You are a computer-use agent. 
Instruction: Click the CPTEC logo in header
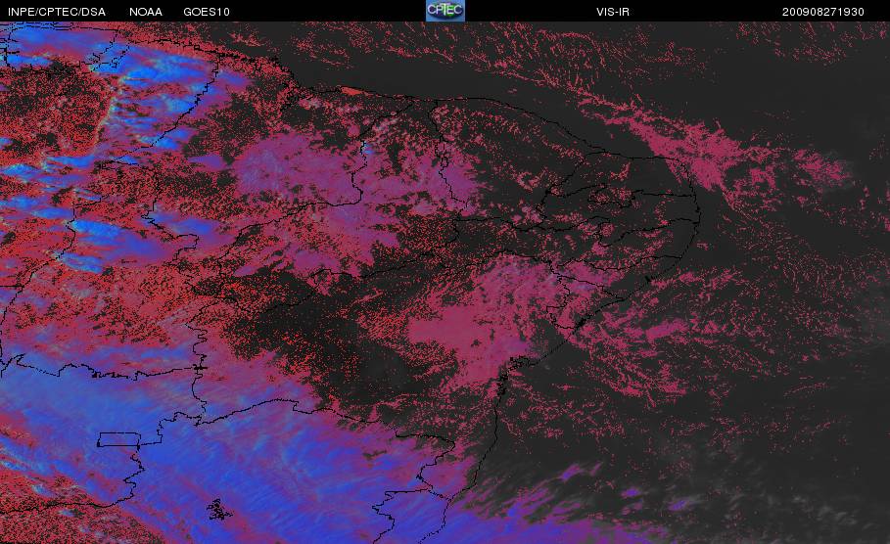(445, 10)
